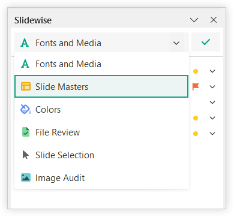This screenshot has height=217, width=234.
Task: Click the Fonts letter A icon in list
Action: [25, 64]
